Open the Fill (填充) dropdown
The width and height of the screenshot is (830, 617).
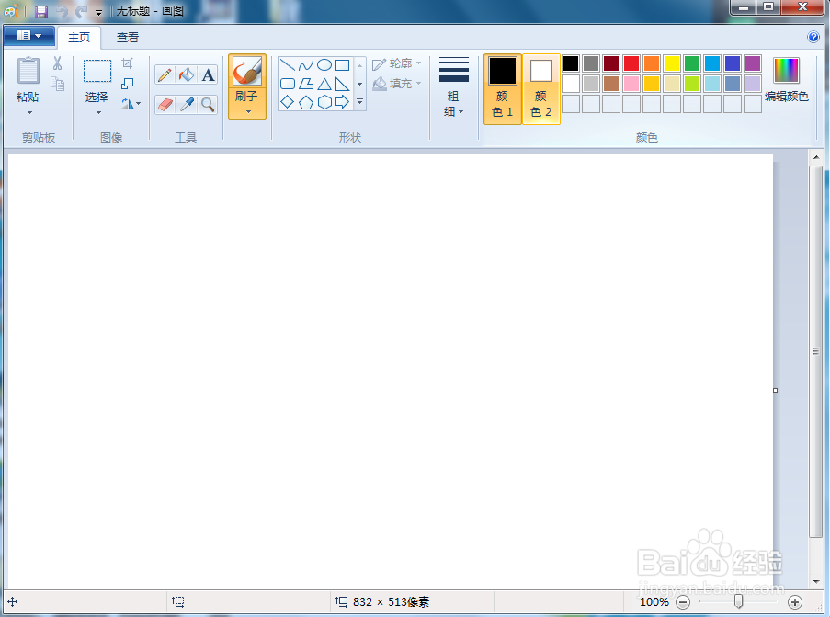(x=396, y=84)
